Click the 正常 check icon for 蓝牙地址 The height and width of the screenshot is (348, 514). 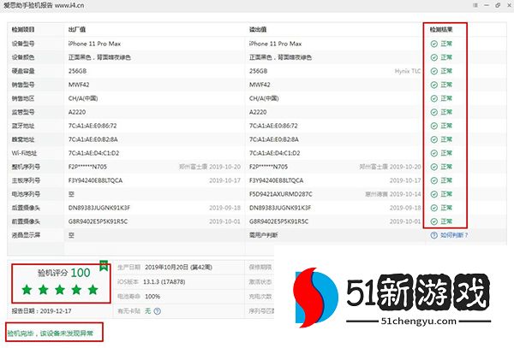434,125
